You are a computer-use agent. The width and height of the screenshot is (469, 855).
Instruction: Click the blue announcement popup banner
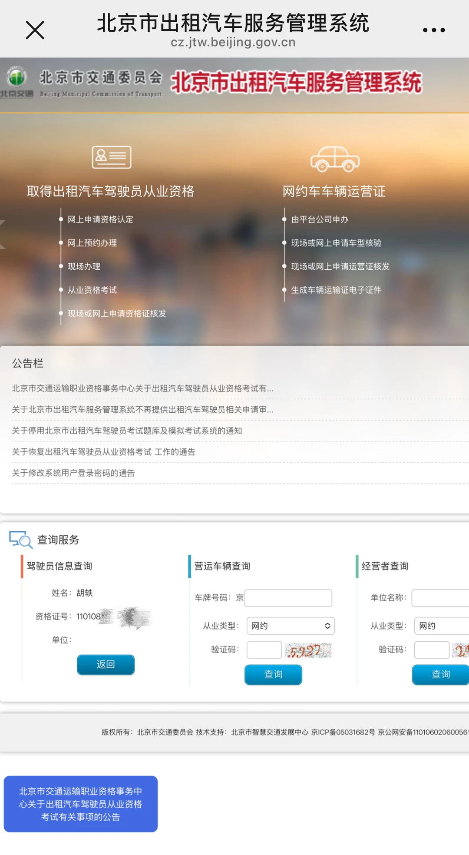pyautogui.click(x=81, y=804)
